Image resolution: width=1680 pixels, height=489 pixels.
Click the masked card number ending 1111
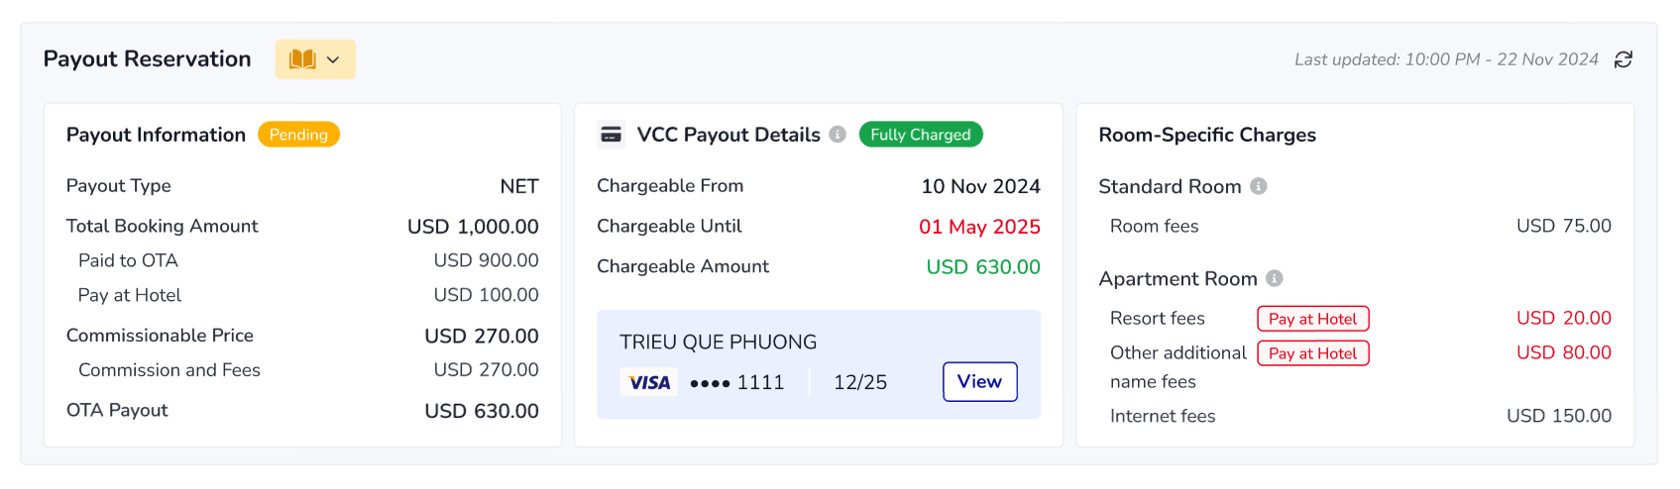737,382
